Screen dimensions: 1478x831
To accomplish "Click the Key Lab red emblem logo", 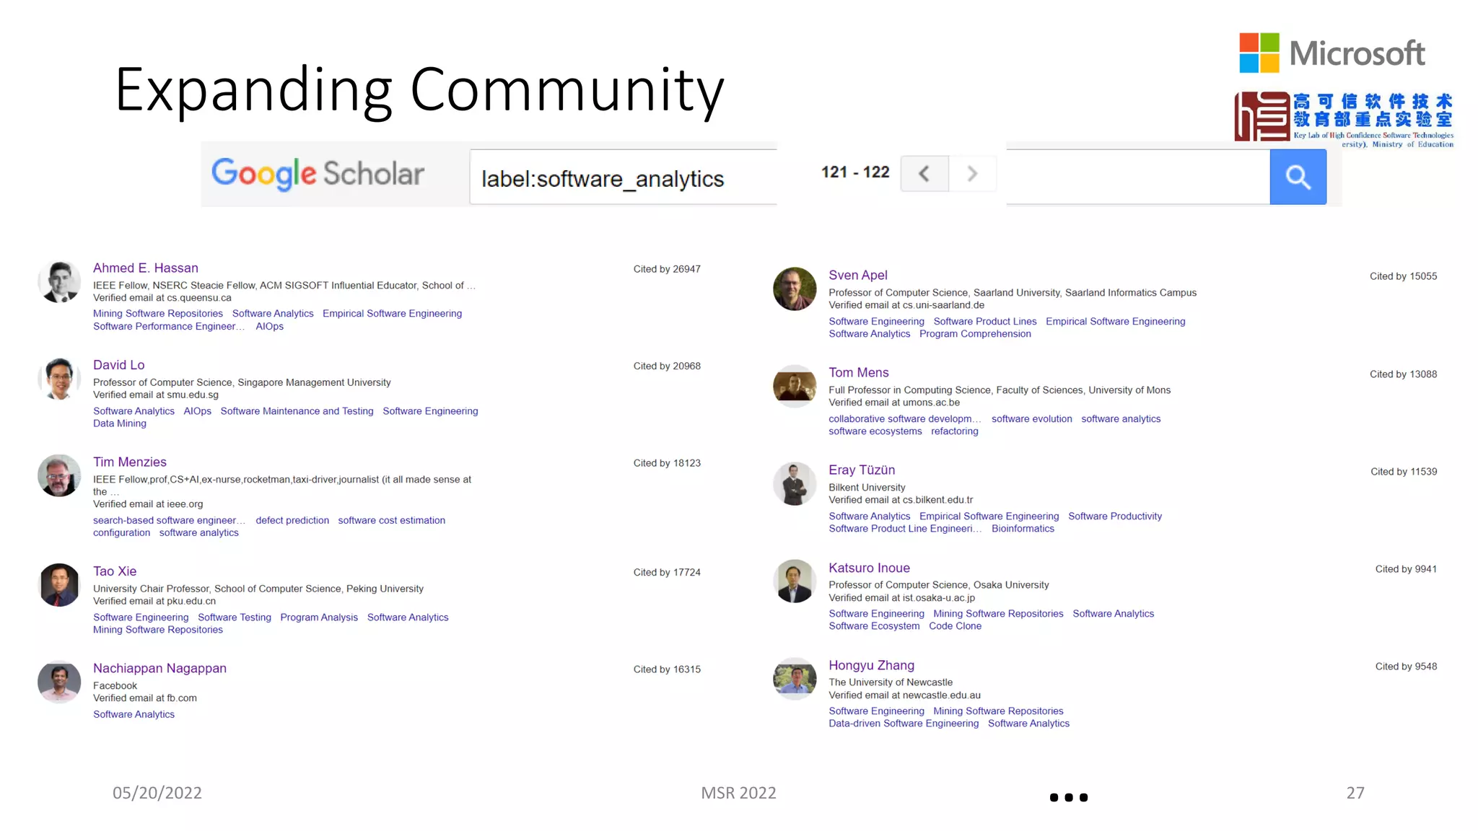I will tap(1261, 116).
